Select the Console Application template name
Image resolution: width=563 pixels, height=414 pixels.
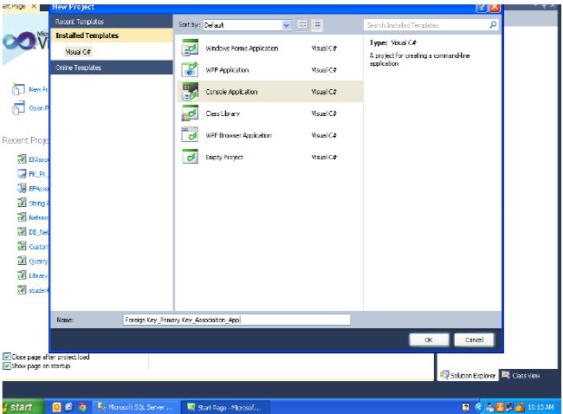pos(231,92)
